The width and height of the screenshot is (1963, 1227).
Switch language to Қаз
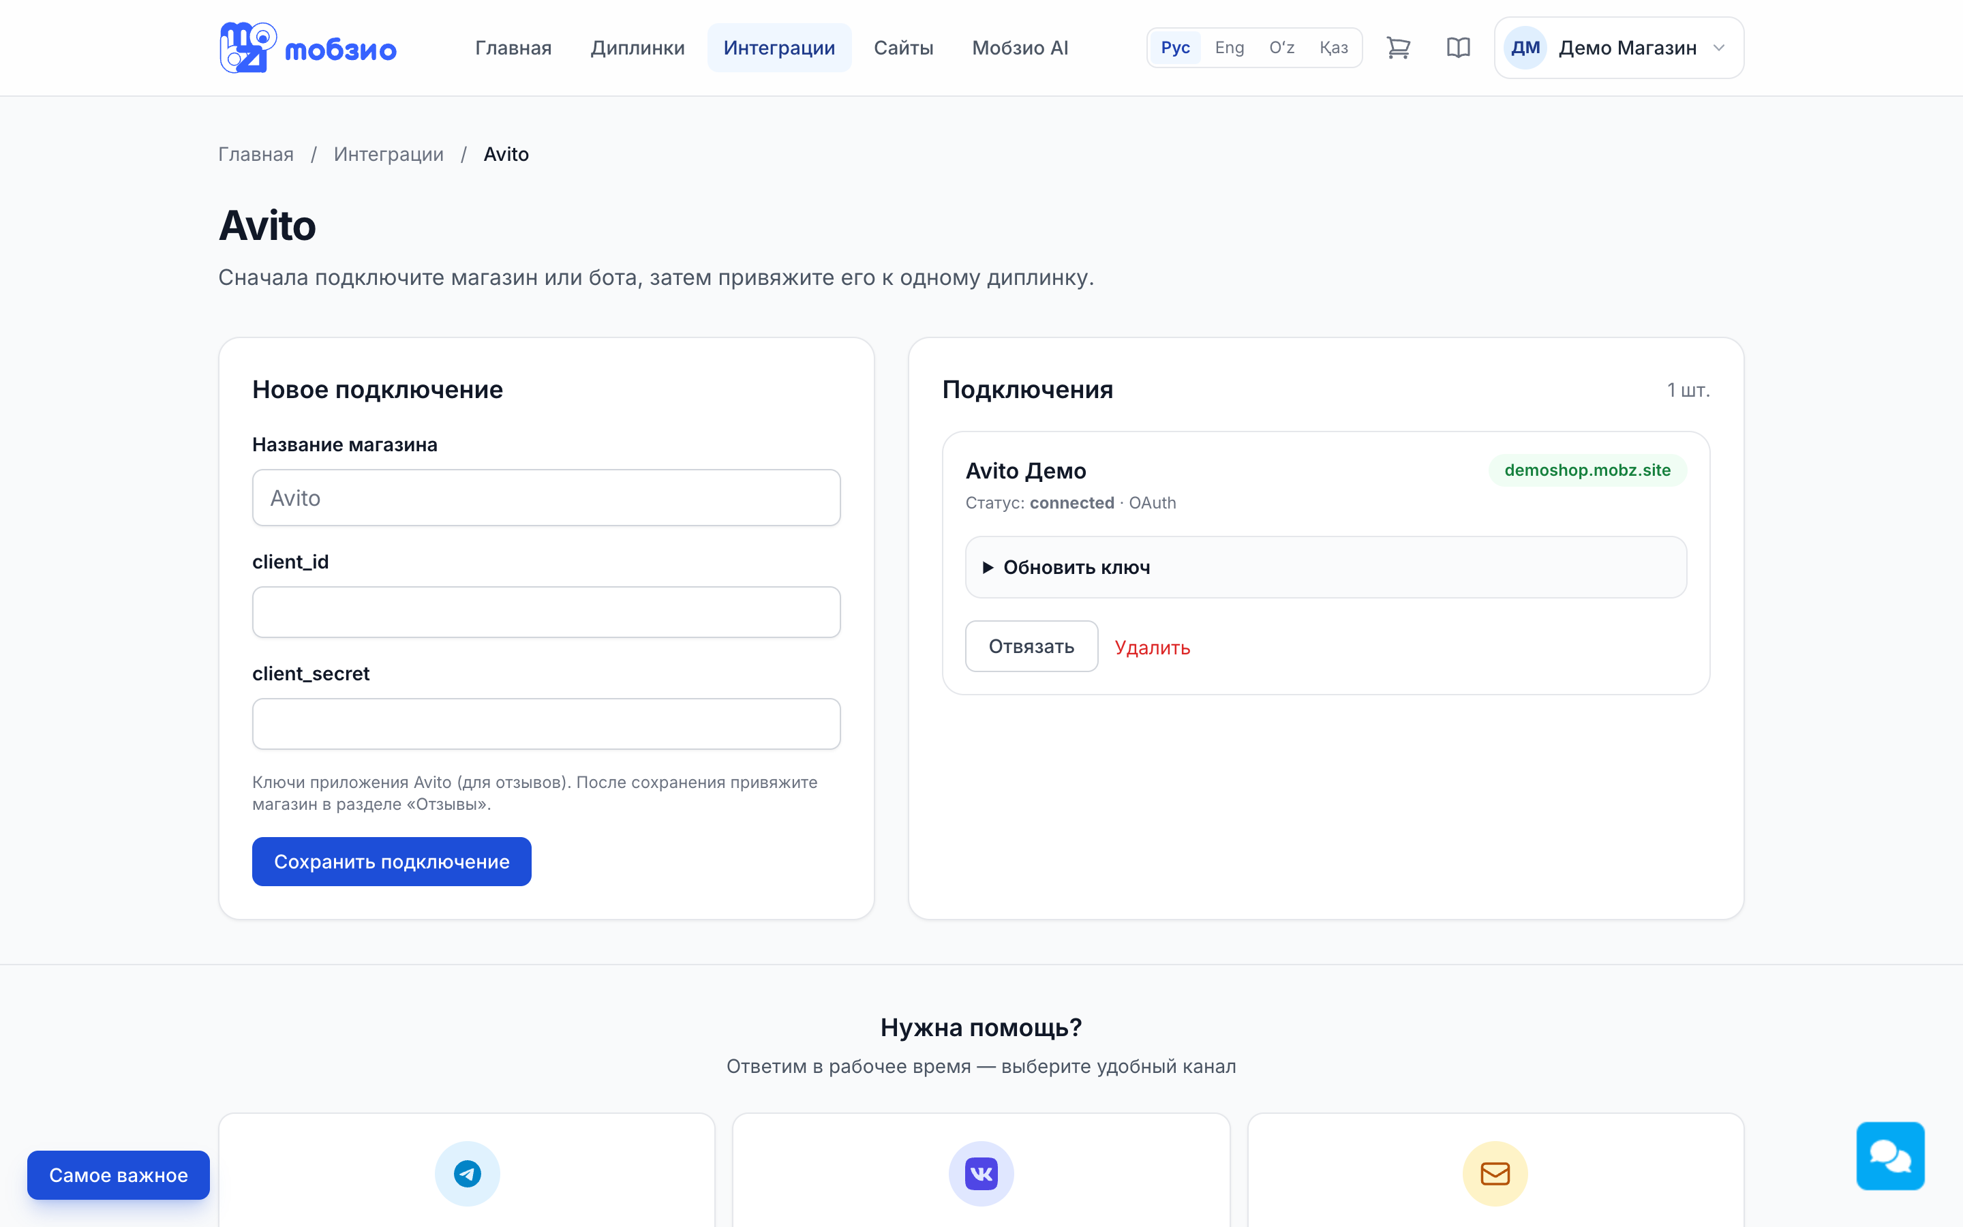(x=1333, y=48)
